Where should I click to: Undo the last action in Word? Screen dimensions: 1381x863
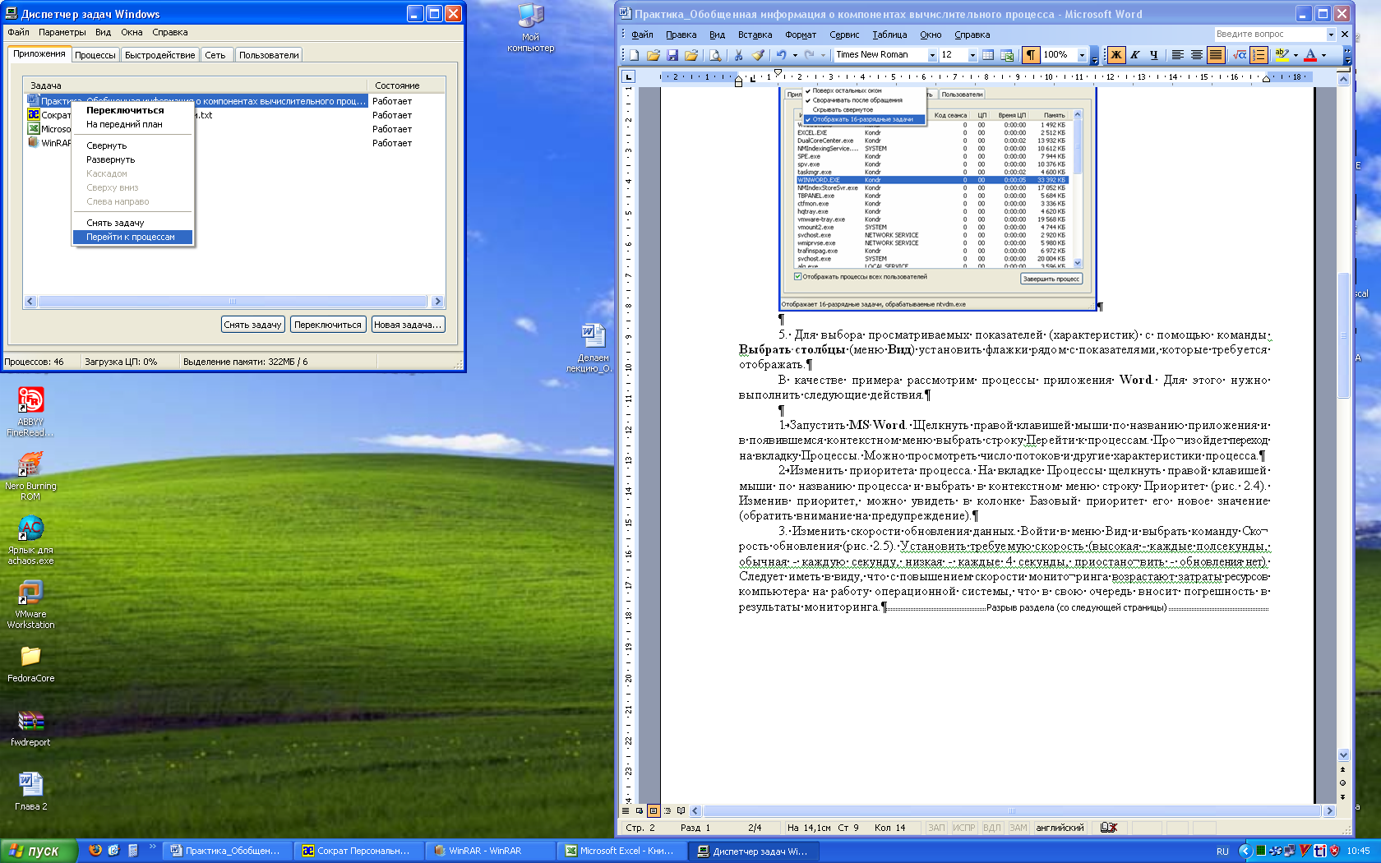click(781, 55)
